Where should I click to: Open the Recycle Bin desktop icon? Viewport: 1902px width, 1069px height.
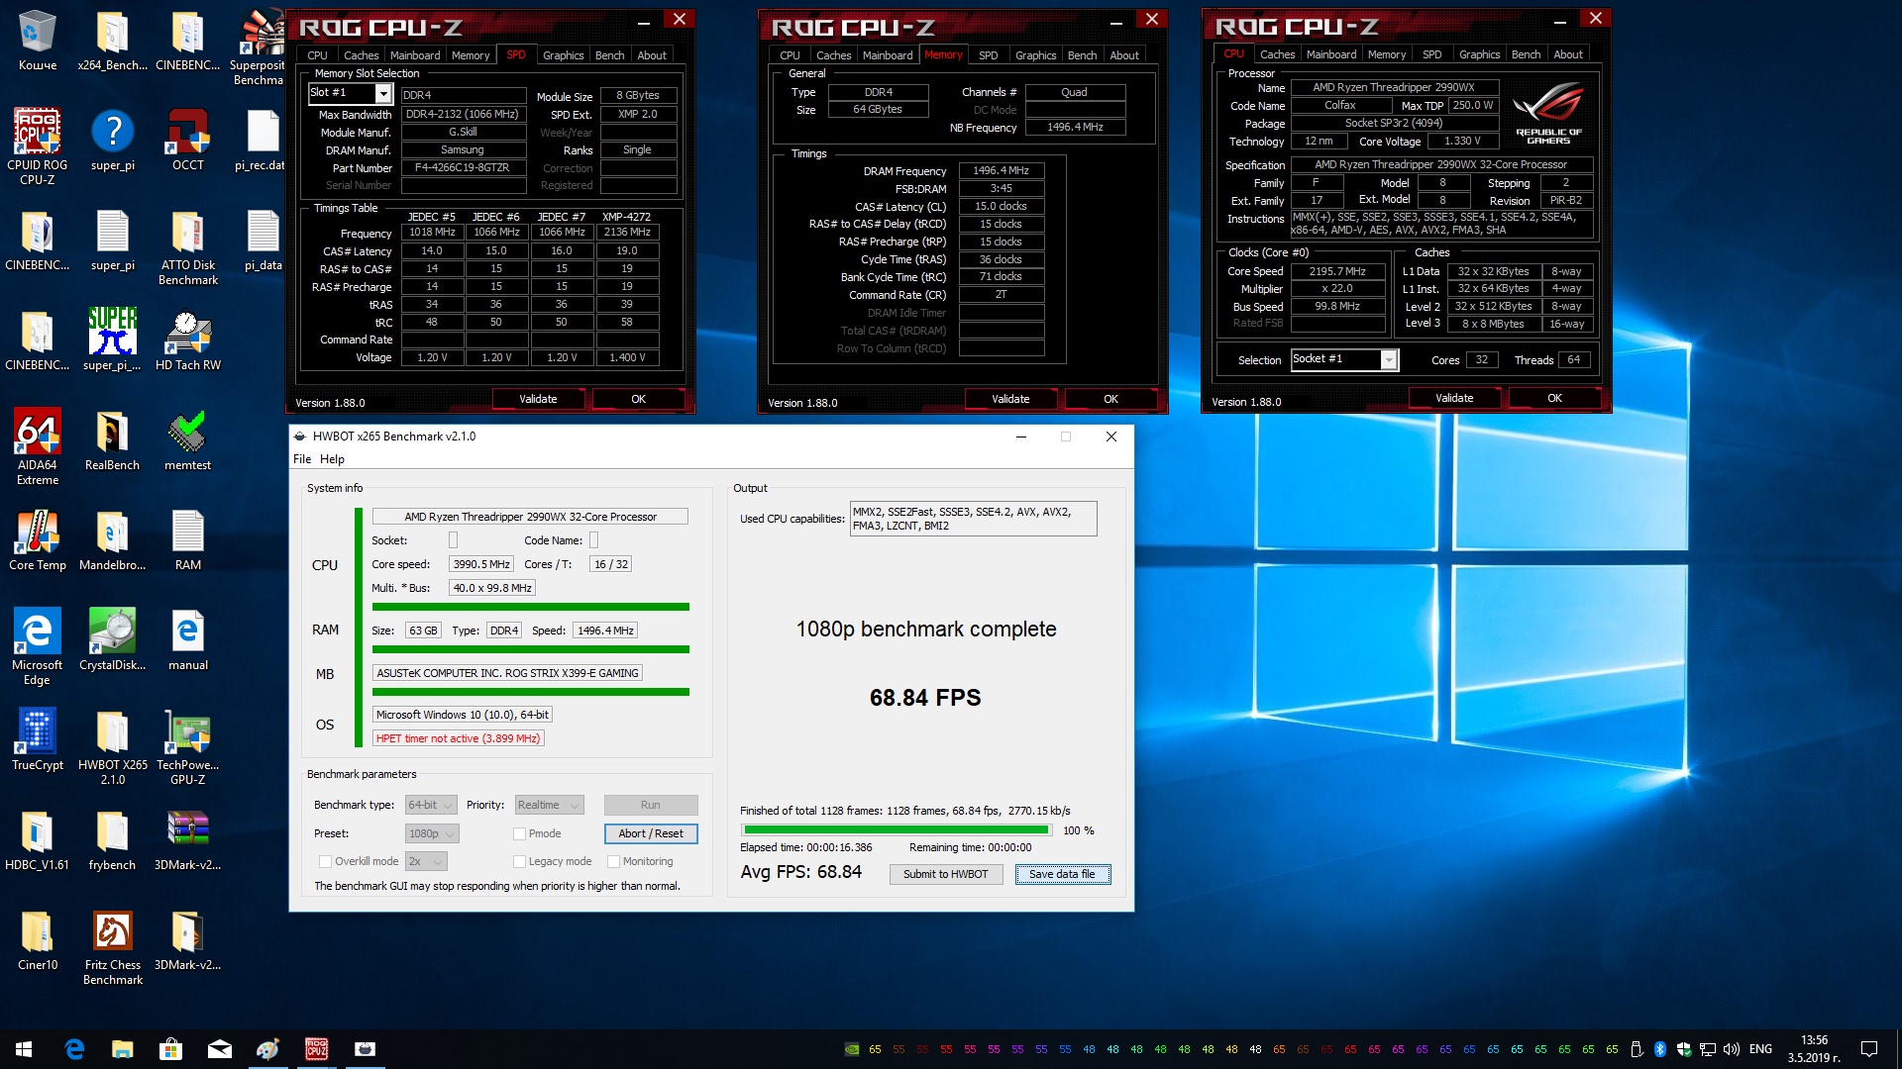pyautogui.click(x=38, y=40)
